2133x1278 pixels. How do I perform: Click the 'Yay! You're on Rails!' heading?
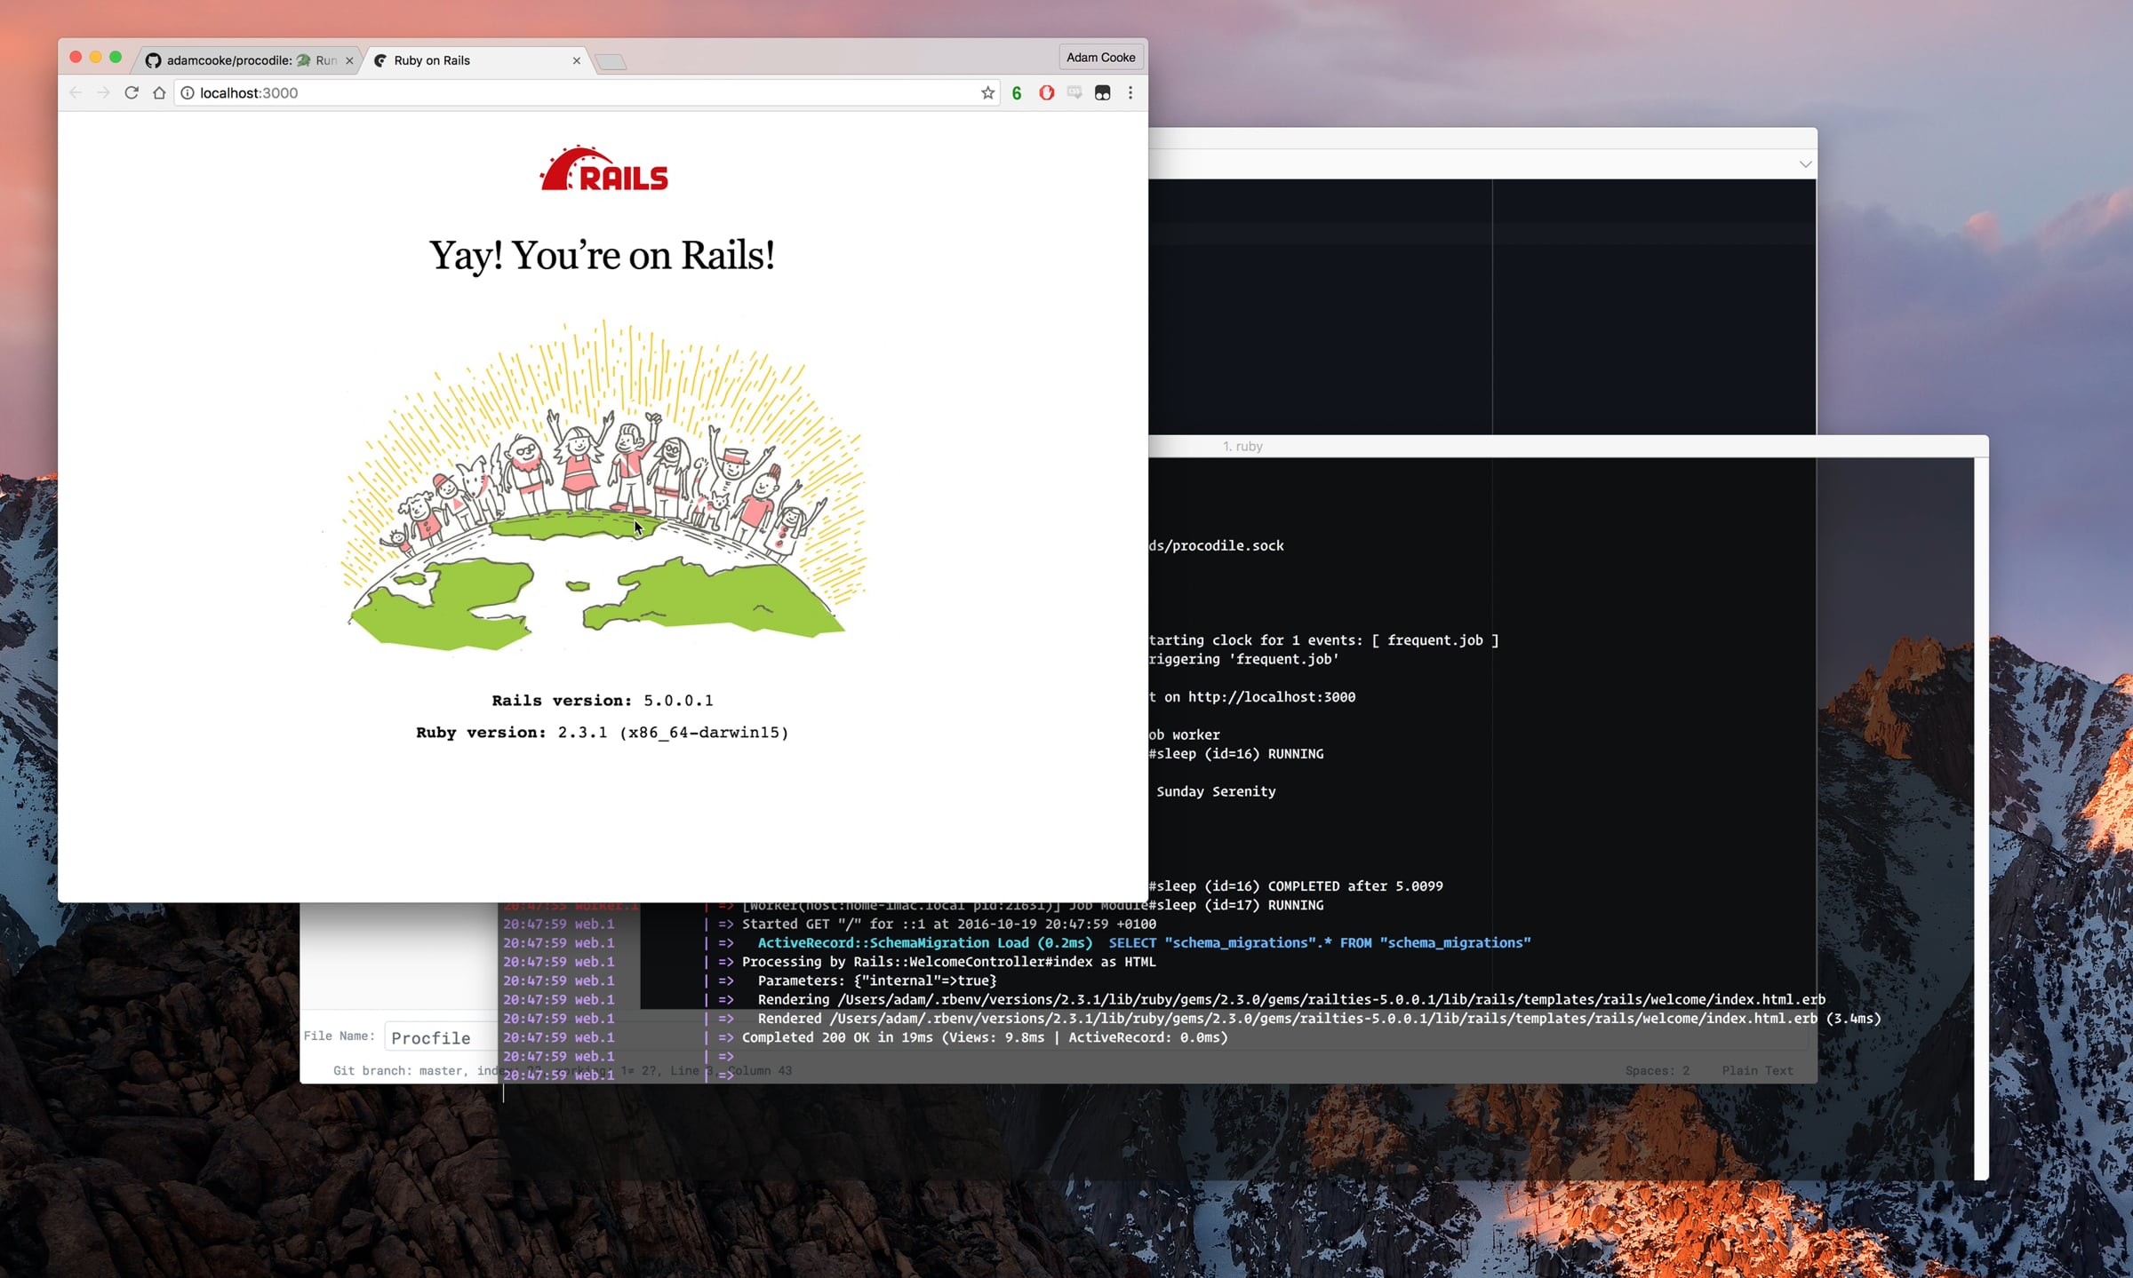coord(603,256)
